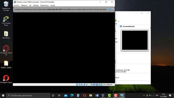Select the AMIGO CESAR folder on desktop
The image size is (174, 98).
[6, 65]
